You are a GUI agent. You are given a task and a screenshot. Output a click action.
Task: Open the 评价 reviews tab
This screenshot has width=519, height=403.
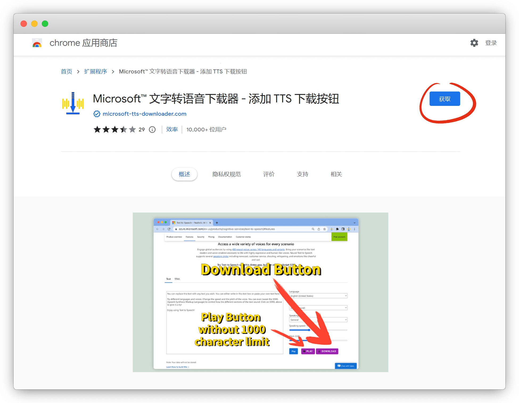[x=269, y=174]
